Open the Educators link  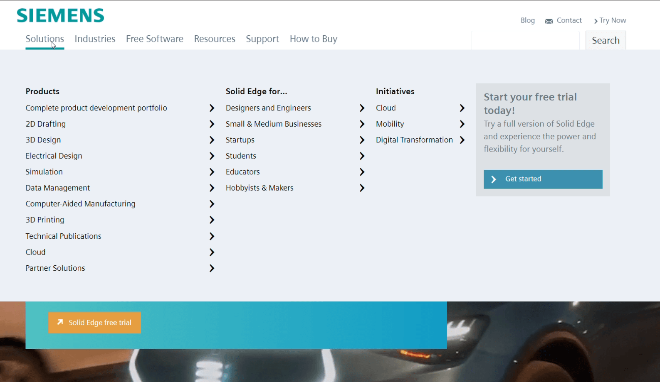coord(243,172)
